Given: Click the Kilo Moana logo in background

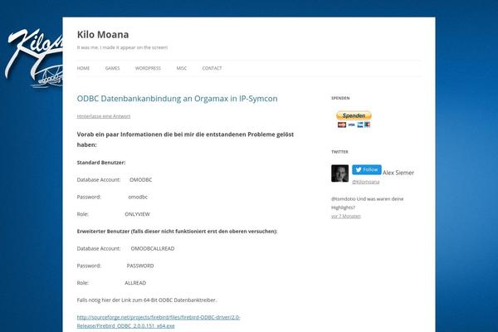Looking at the screenshot, I should [x=33, y=58].
